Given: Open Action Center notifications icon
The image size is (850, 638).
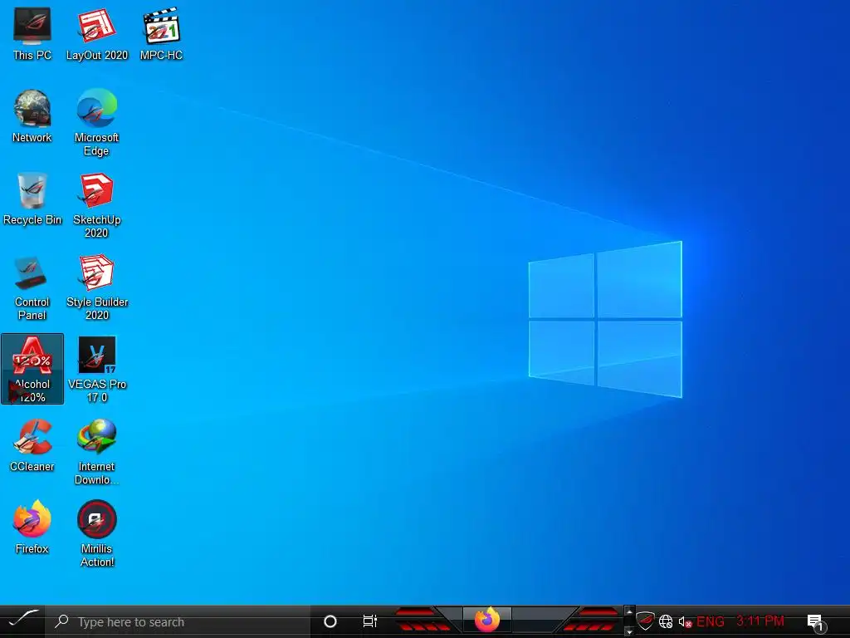Looking at the screenshot, I should (816, 622).
